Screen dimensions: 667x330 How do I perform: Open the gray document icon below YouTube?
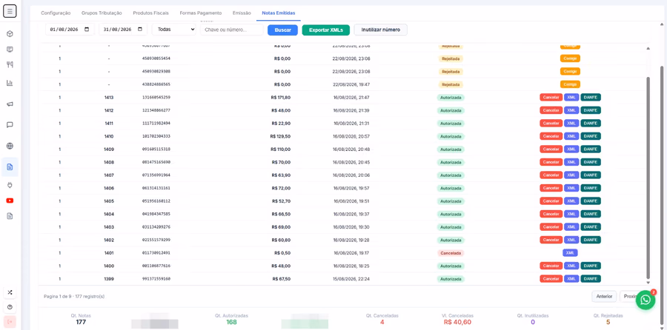tap(10, 216)
